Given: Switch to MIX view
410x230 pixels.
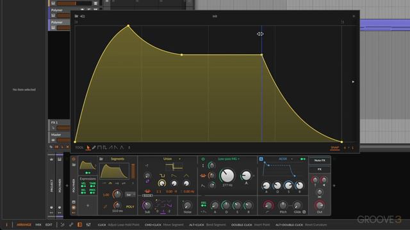Looking at the screenshot, I should coord(38,224).
